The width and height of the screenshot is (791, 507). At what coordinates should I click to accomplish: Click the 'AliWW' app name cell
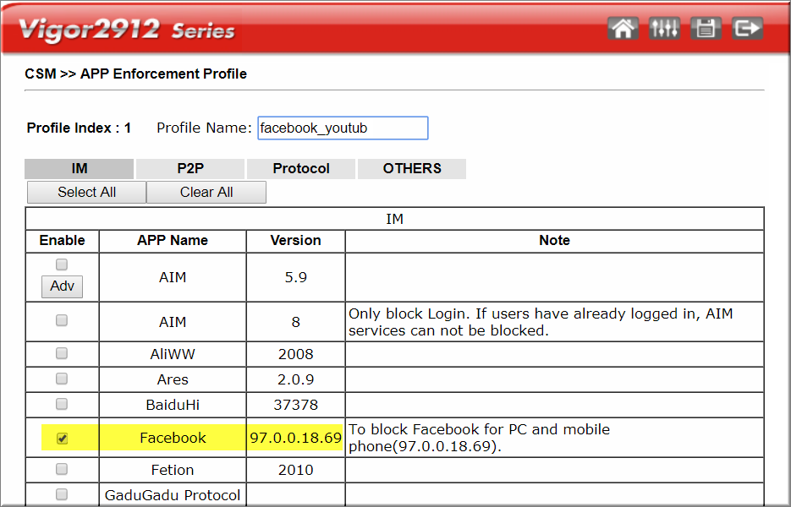point(173,354)
